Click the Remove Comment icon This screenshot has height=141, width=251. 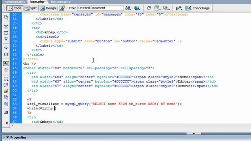[x=6, y=85]
